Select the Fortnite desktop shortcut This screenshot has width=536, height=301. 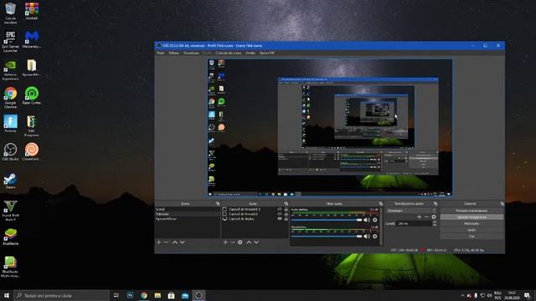[x=10, y=124]
